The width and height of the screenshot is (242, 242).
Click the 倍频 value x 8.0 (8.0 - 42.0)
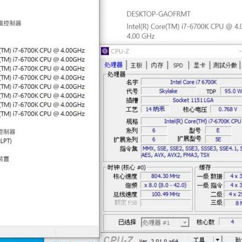click(166, 185)
